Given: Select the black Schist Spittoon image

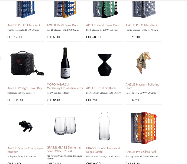Looking at the screenshot, I should [x=105, y=65].
